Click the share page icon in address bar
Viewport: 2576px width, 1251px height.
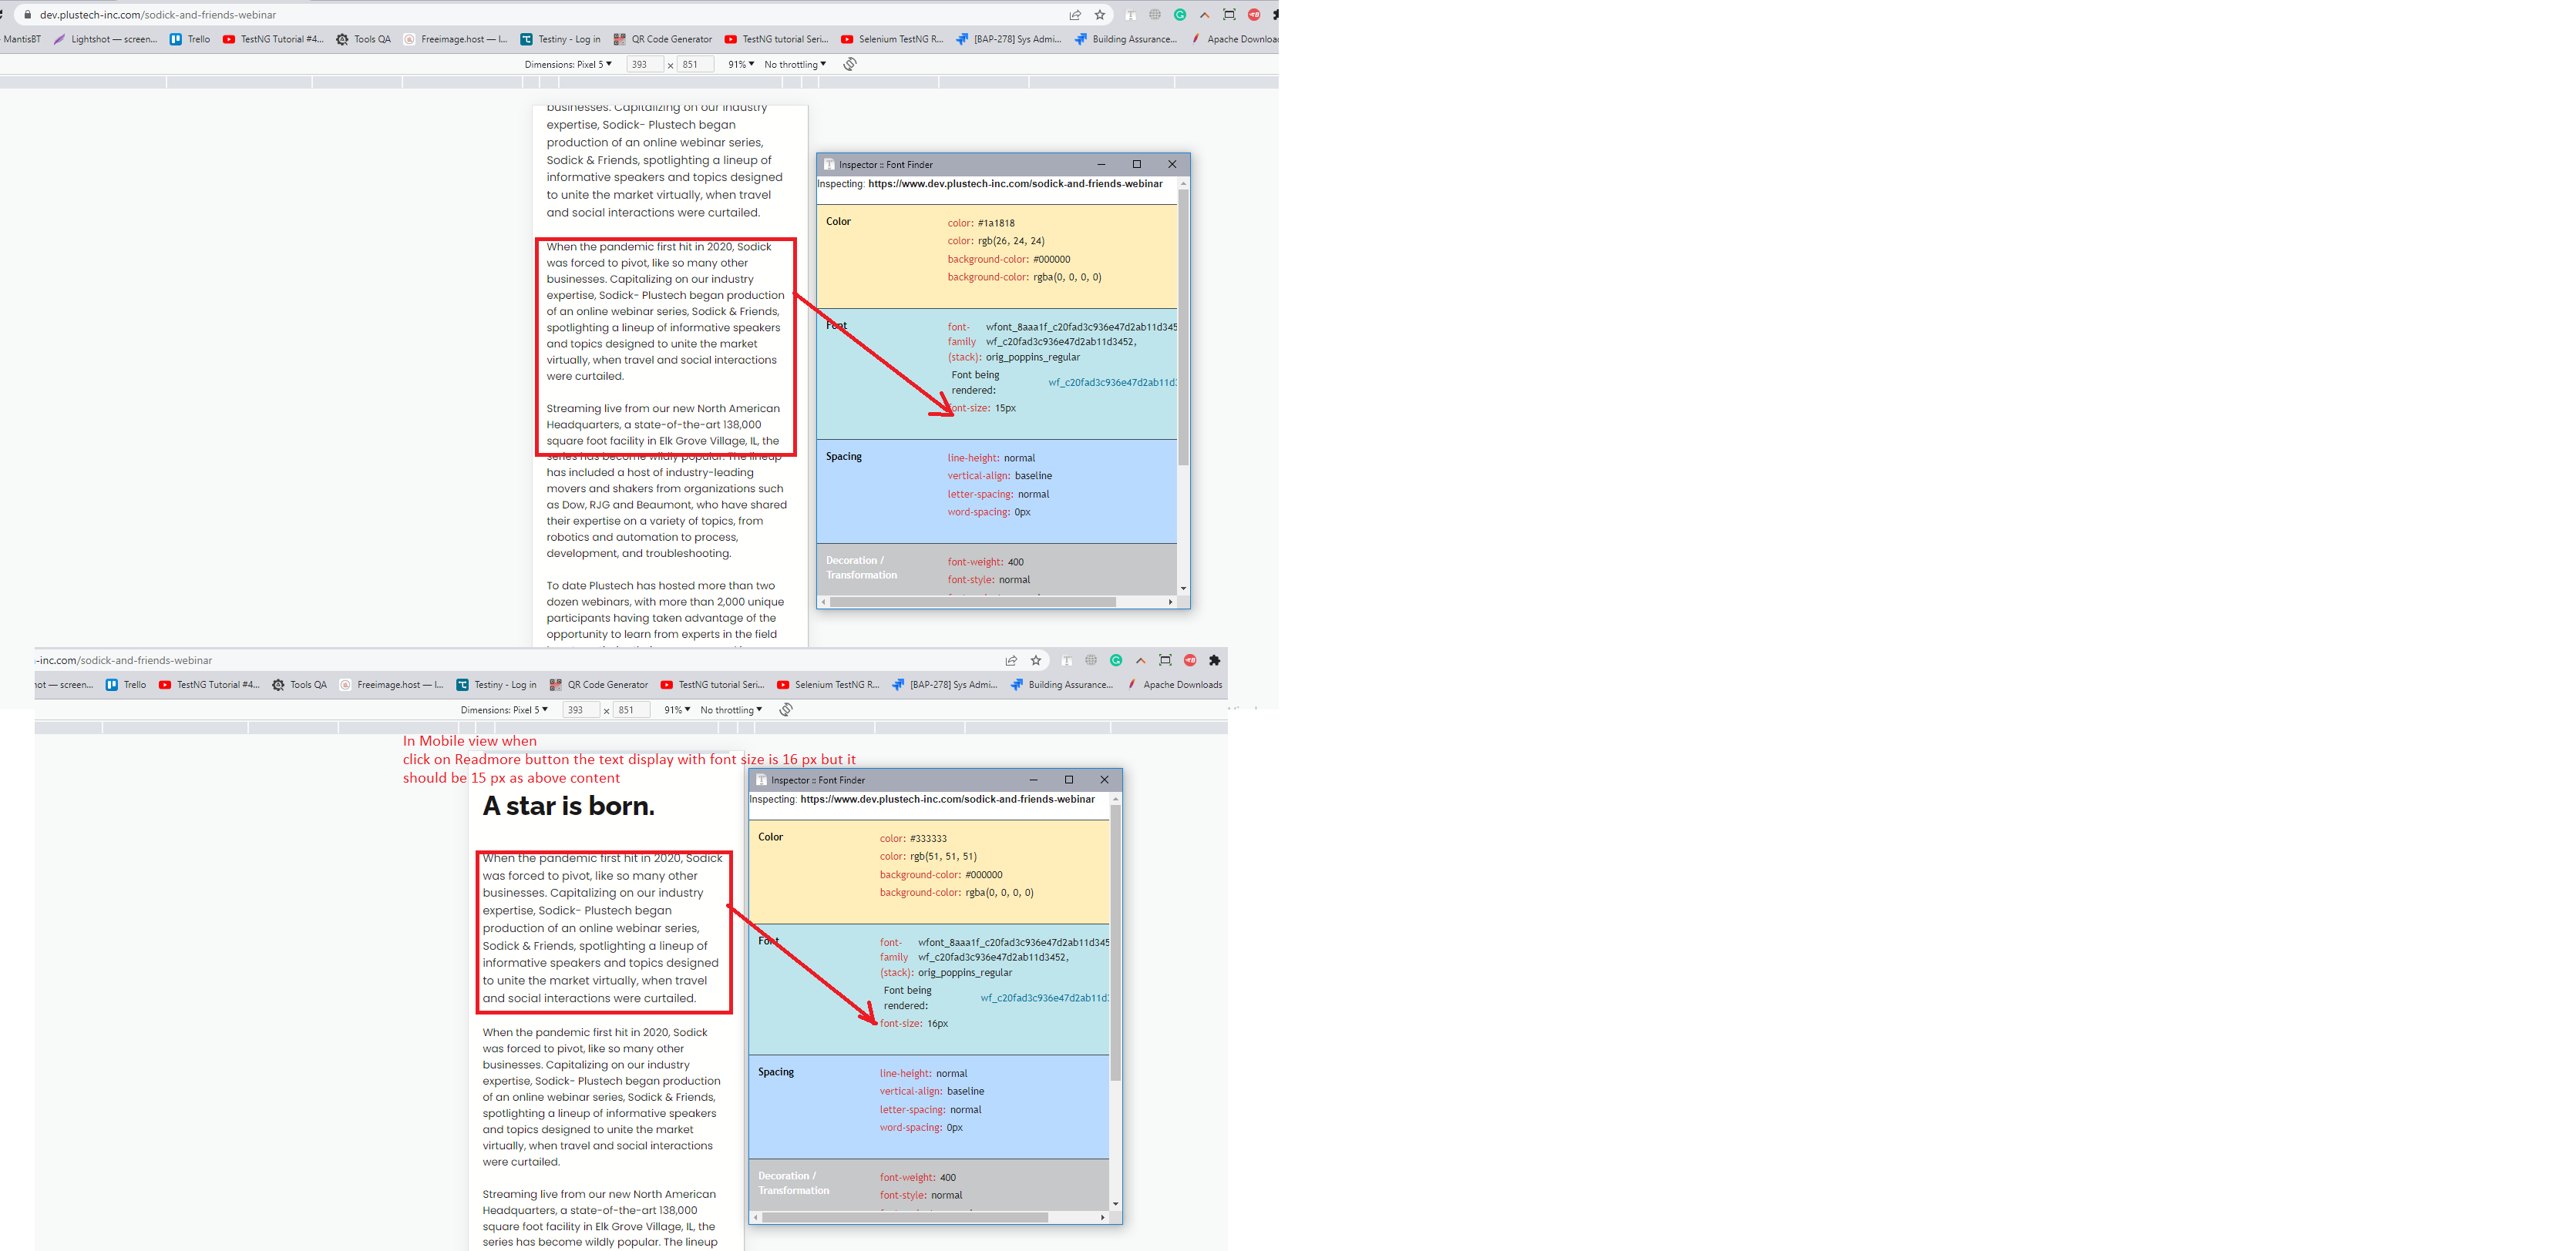(x=1075, y=15)
